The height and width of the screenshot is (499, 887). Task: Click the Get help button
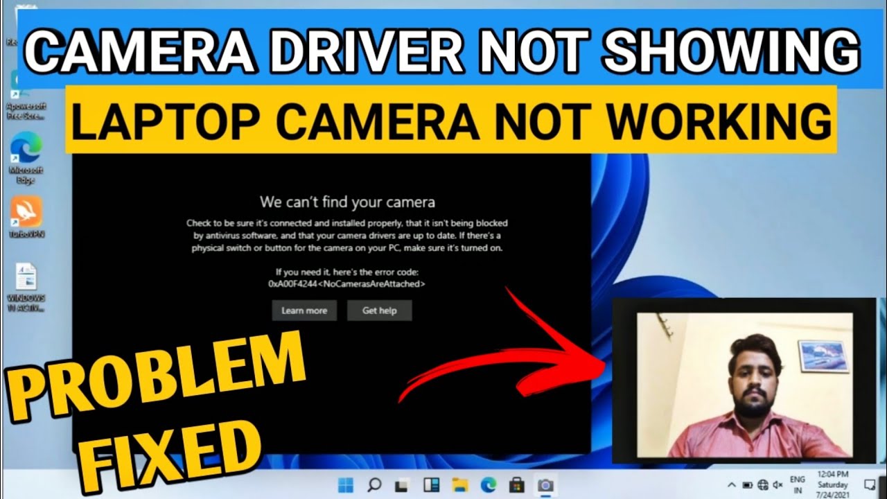380,310
